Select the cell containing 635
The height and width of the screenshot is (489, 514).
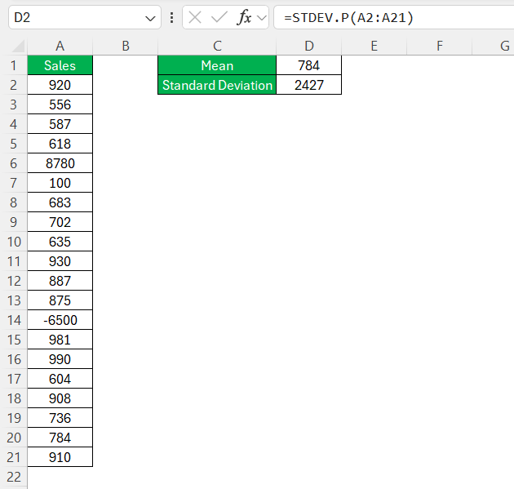point(60,242)
